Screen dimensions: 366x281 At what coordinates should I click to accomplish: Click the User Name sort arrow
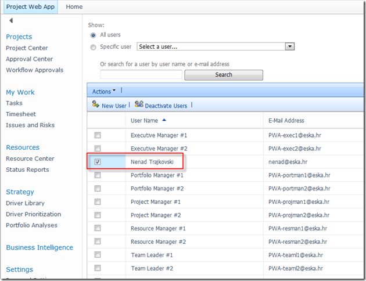click(x=164, y=120)
